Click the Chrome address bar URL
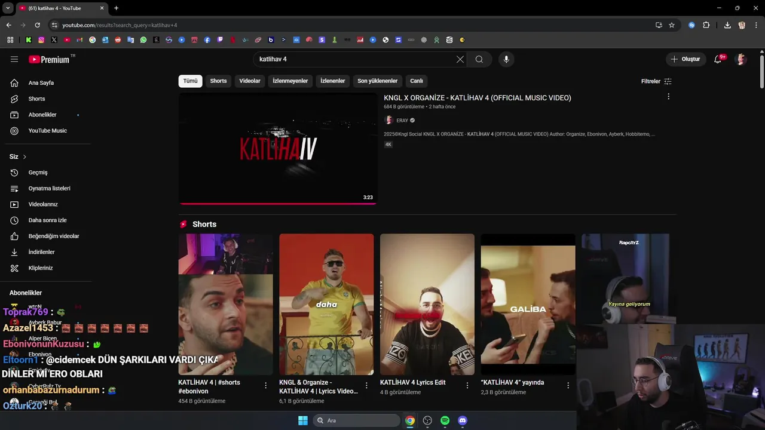Screen dimensions: 765x430 [x=120, y=25]
